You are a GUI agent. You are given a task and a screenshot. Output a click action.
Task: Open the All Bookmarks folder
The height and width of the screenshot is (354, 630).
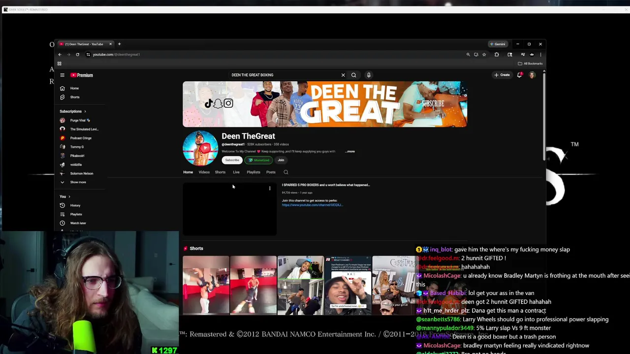[x=530, y=63]
